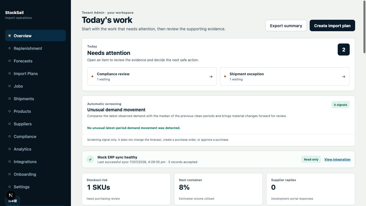Click the 8% volume value

click(x=184, y=187)
